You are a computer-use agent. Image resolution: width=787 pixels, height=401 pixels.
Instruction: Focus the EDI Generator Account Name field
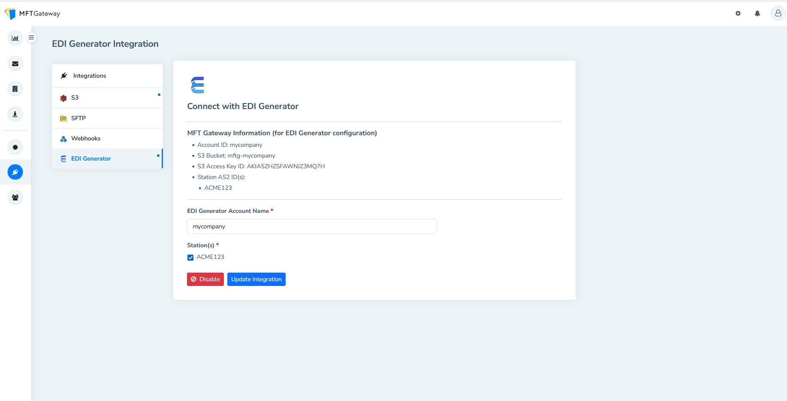click(312, 226)
